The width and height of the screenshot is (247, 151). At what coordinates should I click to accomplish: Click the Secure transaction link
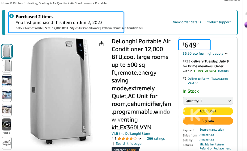(x=212, y=130)
